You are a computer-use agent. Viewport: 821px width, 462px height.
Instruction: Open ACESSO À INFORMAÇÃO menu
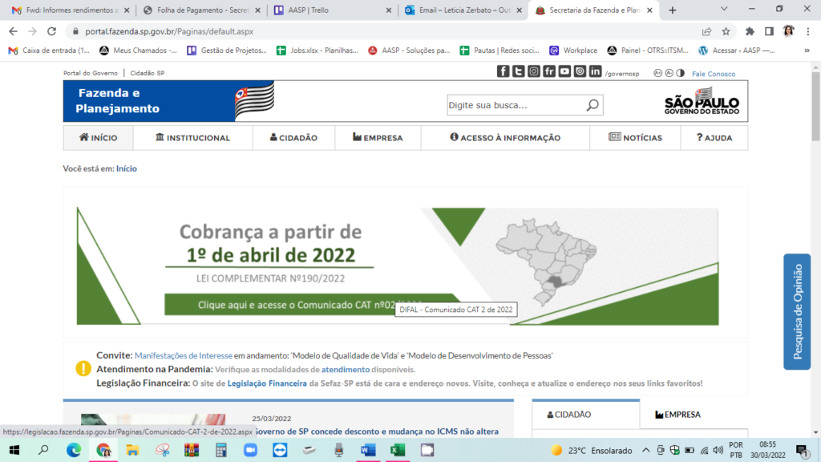click(505, 138)
